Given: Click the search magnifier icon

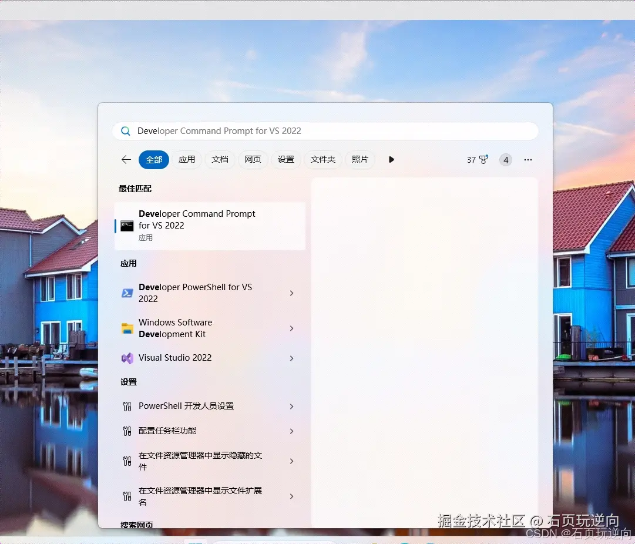Looking at the screenshot, I should (126, 131).
